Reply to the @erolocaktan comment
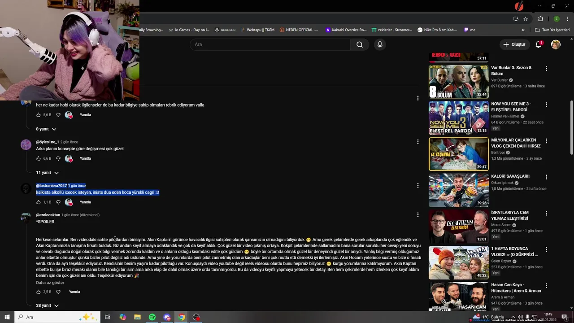The width and height of the screenshot is (574, 323). click(74, 292)
